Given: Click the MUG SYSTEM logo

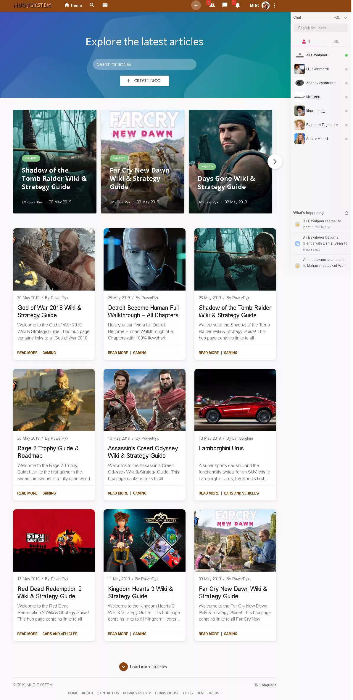Looking at the screenshot, I should click(32, 5).
